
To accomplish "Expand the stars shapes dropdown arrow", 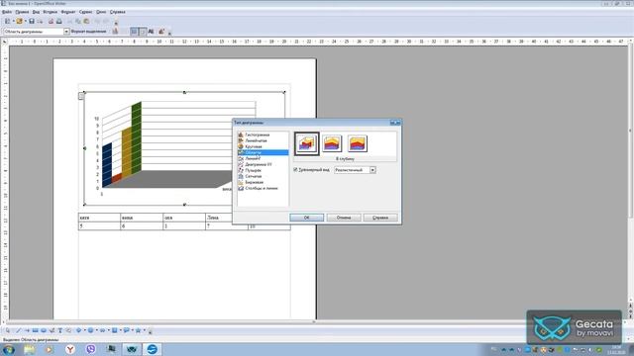I will pyautogui.click(x=144, y=330).
